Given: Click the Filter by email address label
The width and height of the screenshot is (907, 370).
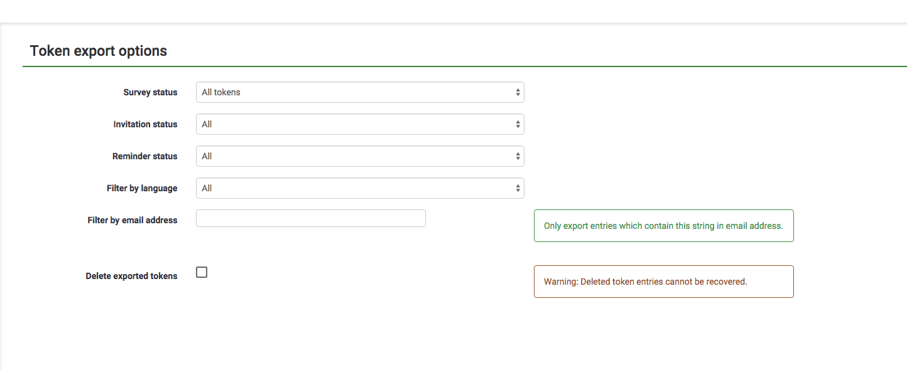Looking at the screenshot, I should tap(133, 220).
